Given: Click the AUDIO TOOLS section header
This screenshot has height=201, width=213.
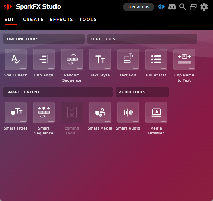Looking at the screenshot, I should click(142, 92).
